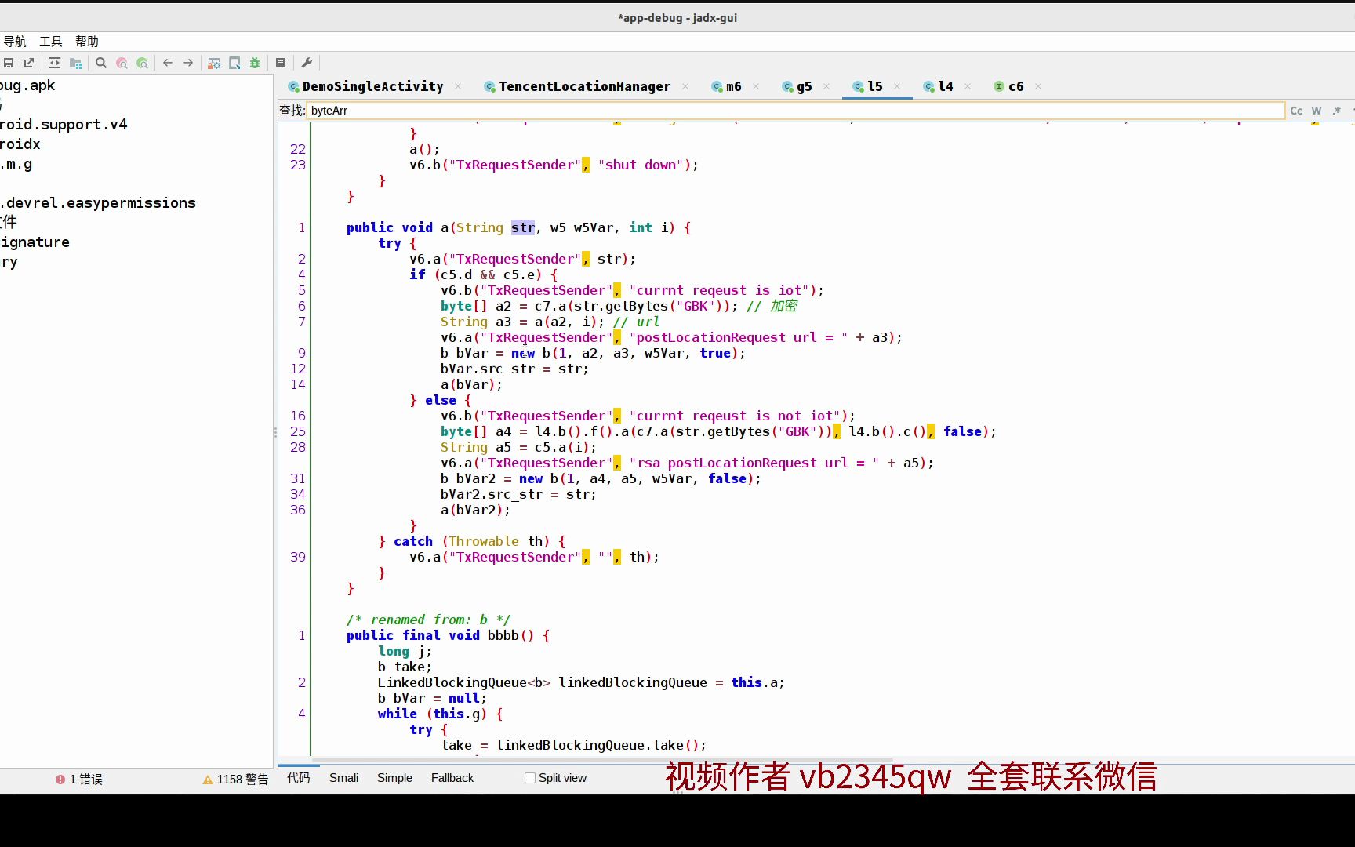The width and height of the screenshot is (1355, 847).
Task: Select the ug.apk root node
Action: tap(27, 85)
